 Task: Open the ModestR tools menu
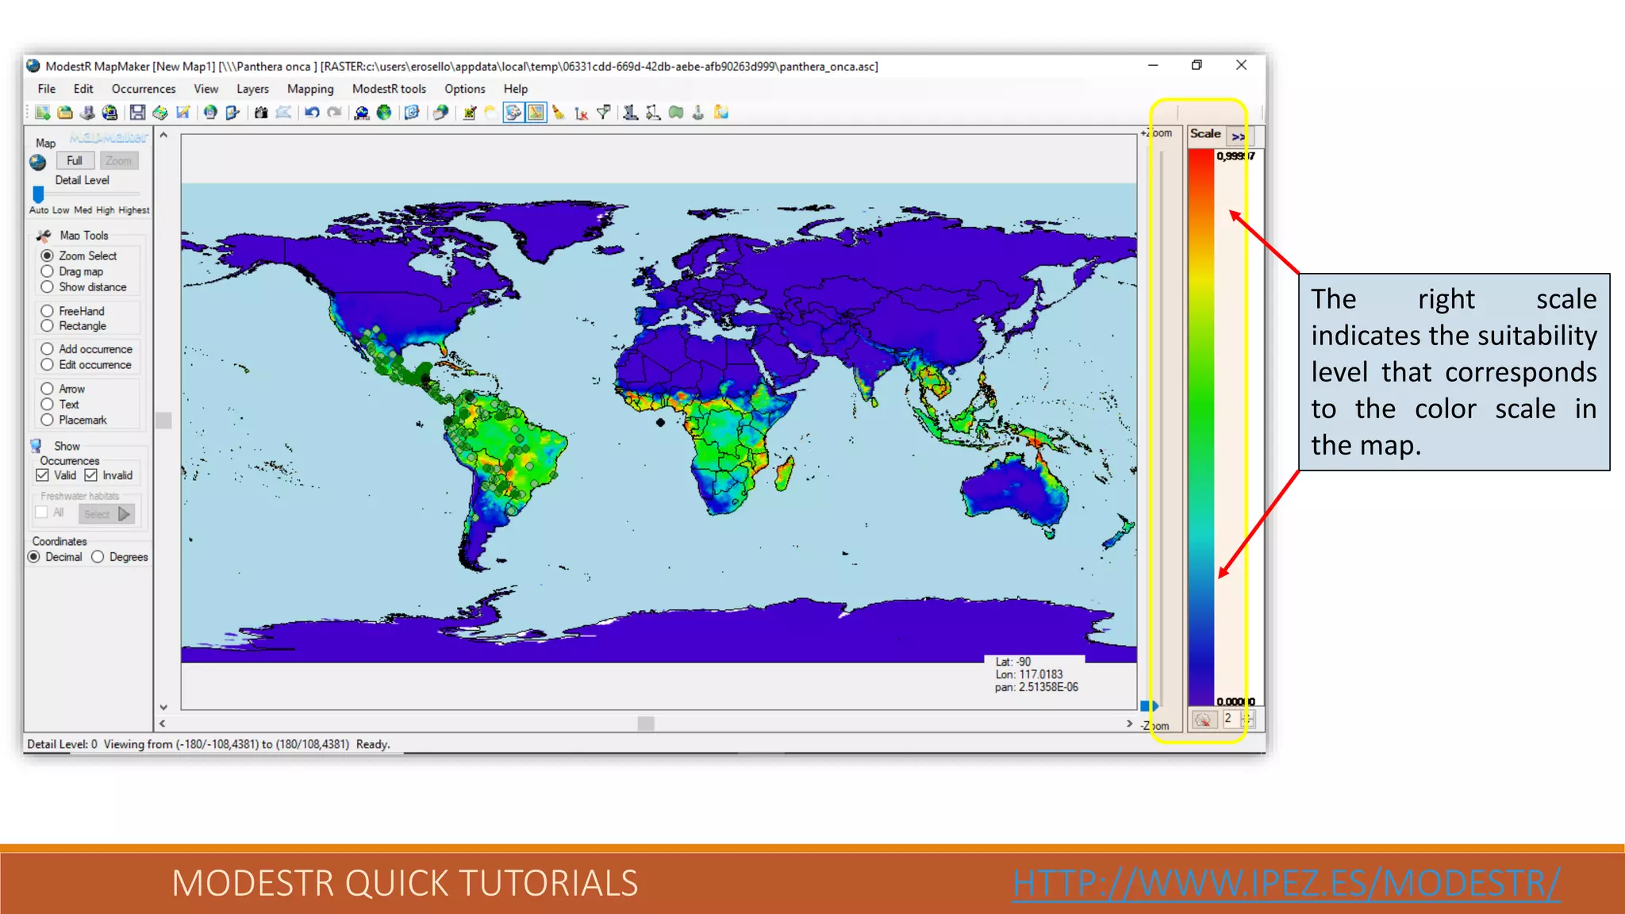click(389, 89)
